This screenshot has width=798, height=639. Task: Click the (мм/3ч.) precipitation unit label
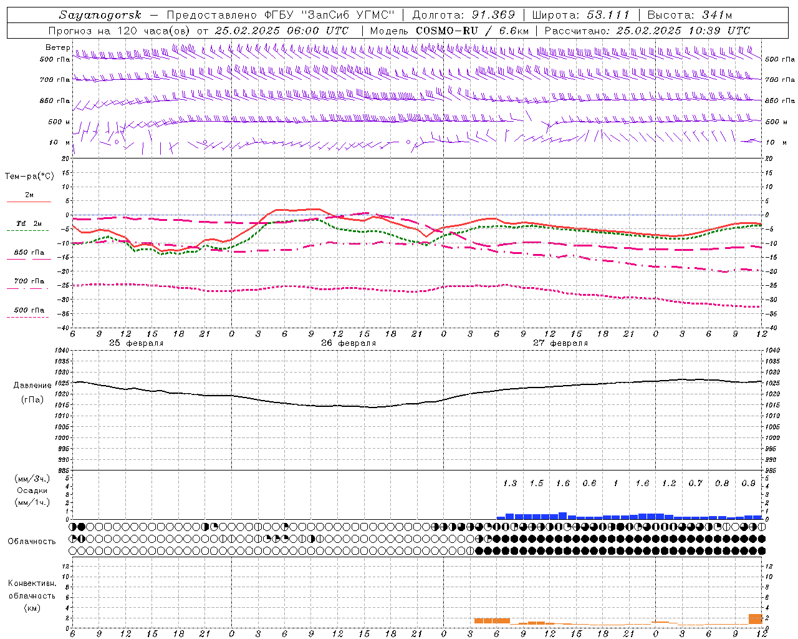[x=32, y=479]
